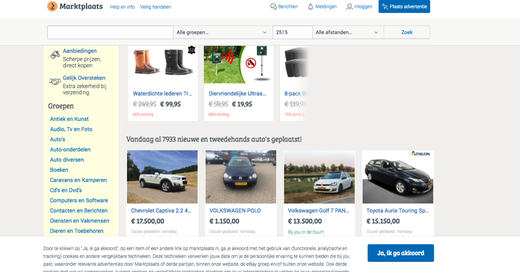Viewport: 520px width, 272px height.
Task: Click the Volkswagen Golf 7 PAN... title
Action: pos(318,210)
